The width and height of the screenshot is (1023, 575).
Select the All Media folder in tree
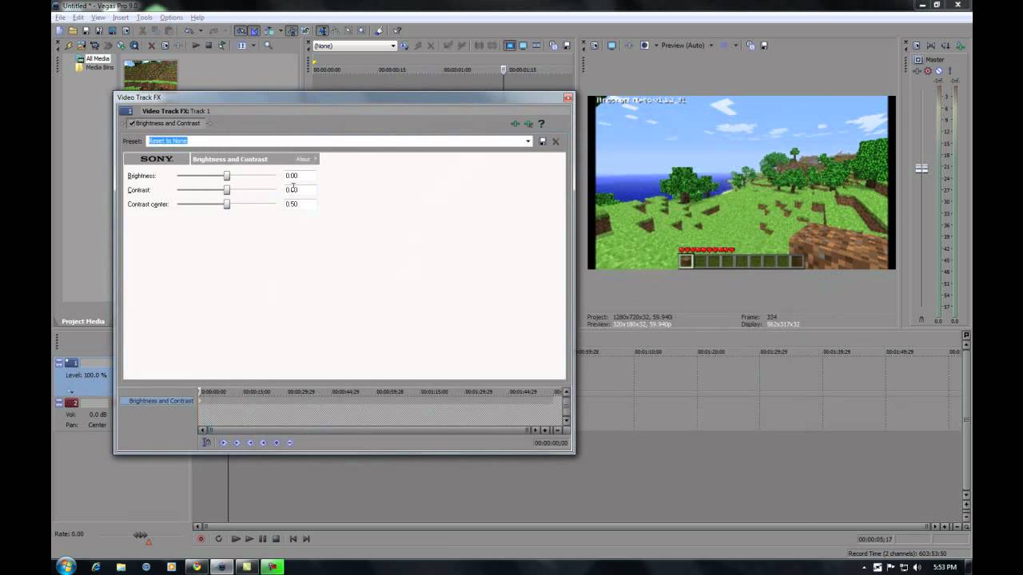pos(98,58)
